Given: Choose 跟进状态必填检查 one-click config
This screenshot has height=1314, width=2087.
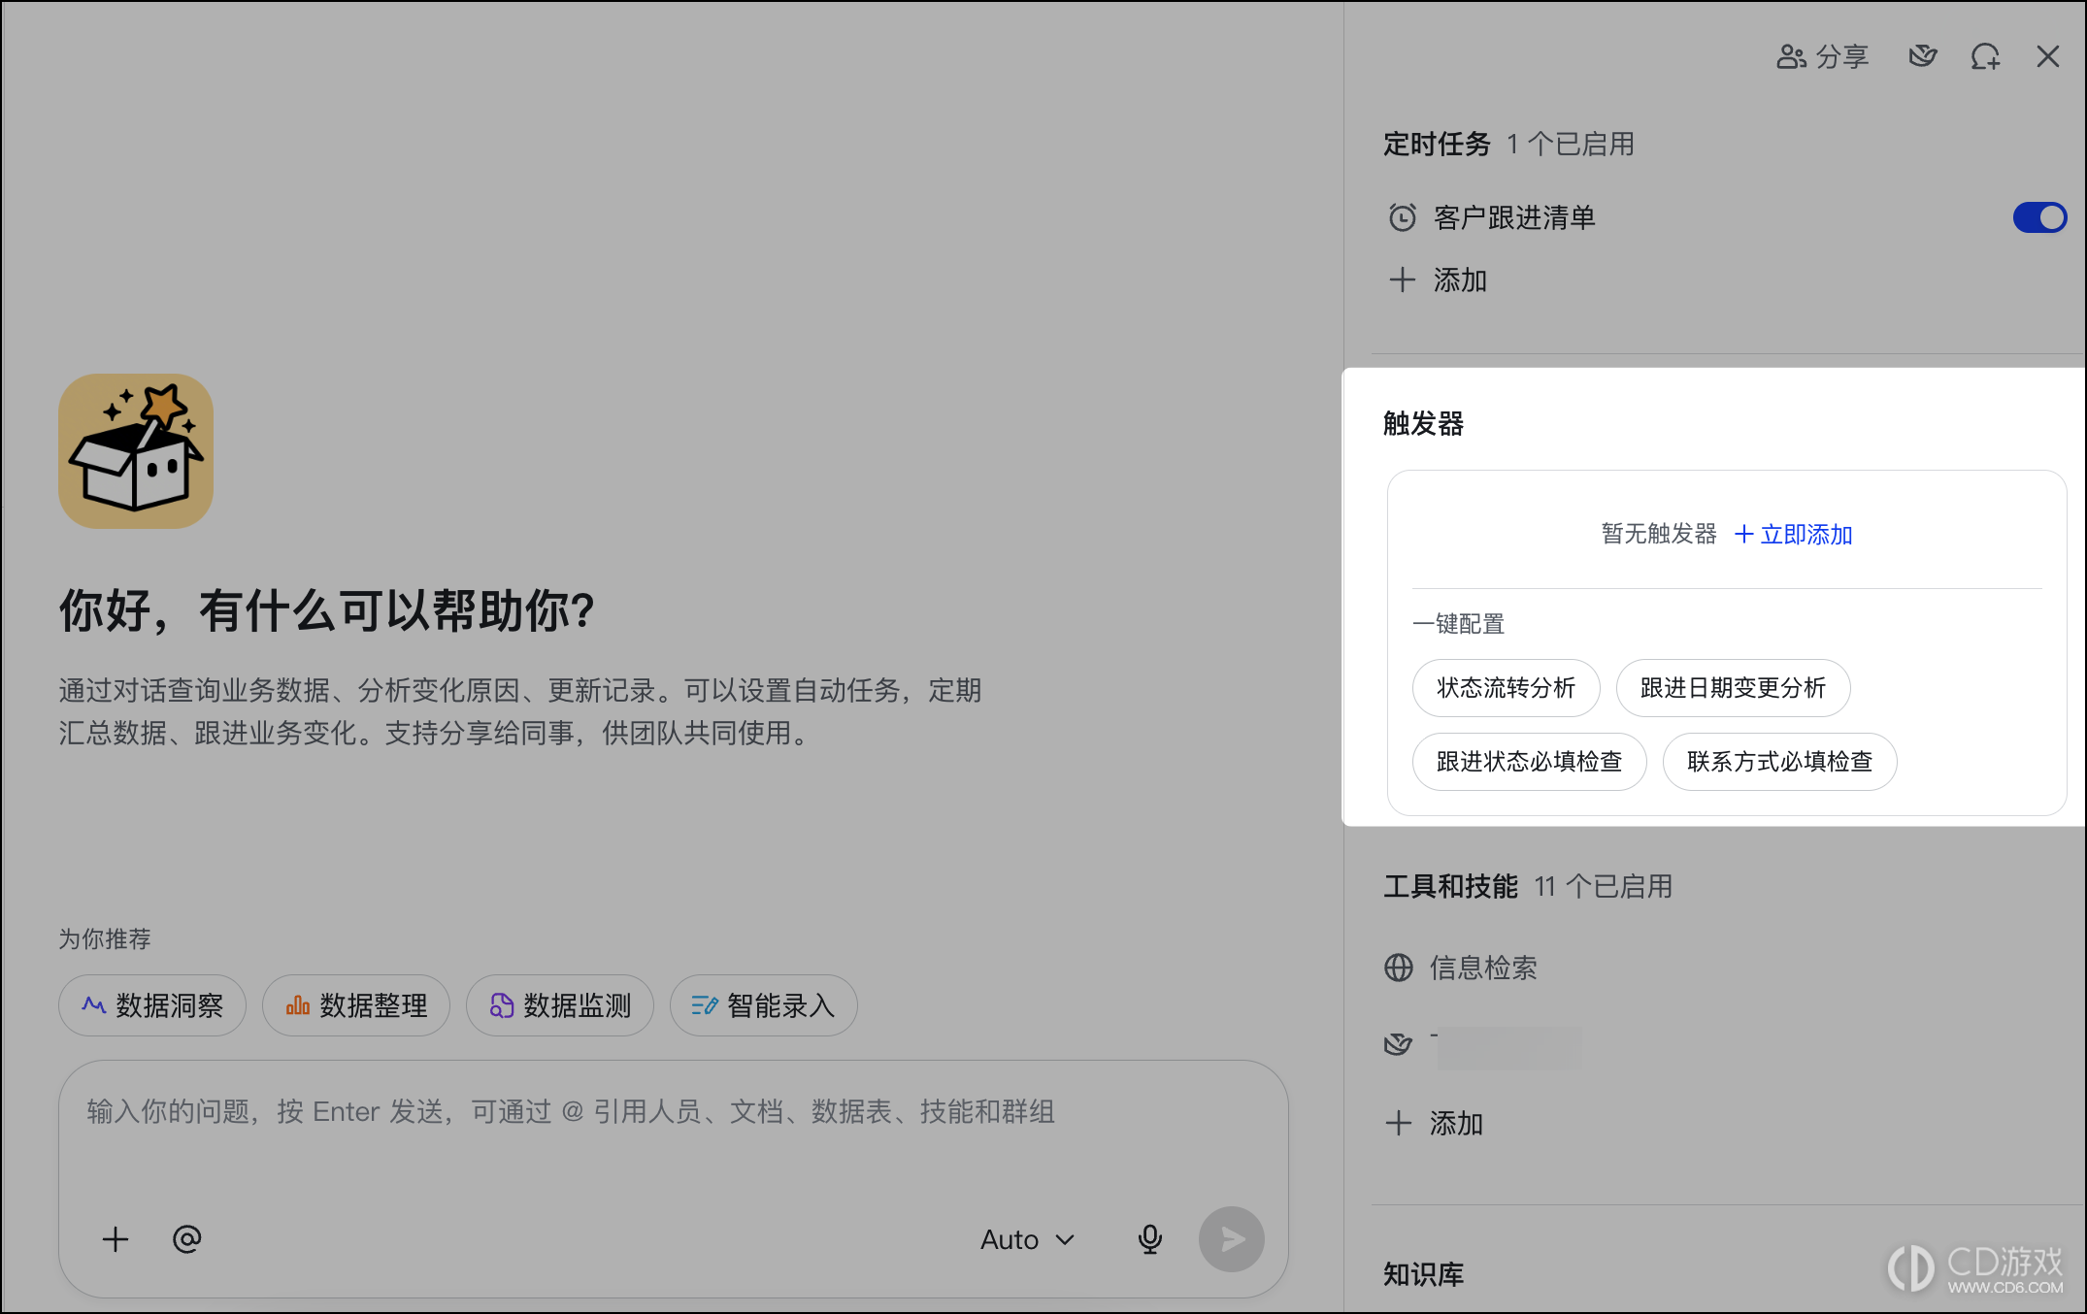Looking at the screenshot, I should (x=1529, y=762).
